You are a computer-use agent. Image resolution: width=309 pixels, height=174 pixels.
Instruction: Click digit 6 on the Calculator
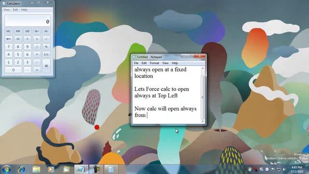(x=28, y=54)
